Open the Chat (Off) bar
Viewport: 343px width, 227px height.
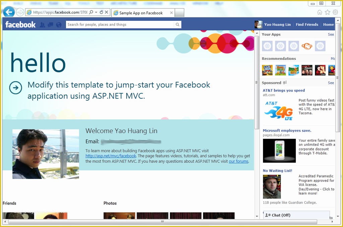point(296,215)
